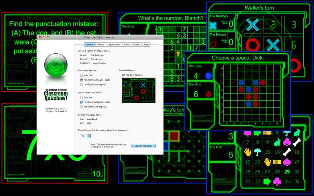
Task: Click the yellow question mark in the number puzzle
Action: tap(178, 54)
